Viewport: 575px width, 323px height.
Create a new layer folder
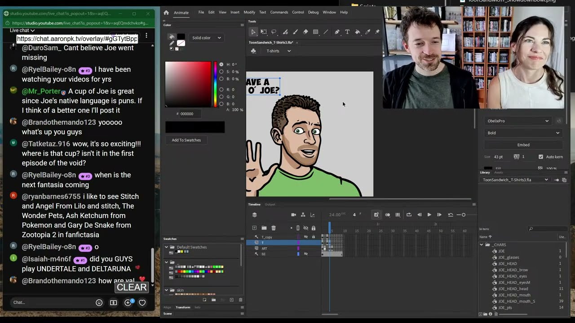pos(264,228)
